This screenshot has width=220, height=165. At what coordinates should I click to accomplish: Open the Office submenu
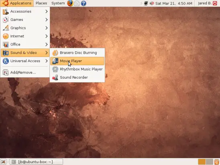click(x=25, y=45)
